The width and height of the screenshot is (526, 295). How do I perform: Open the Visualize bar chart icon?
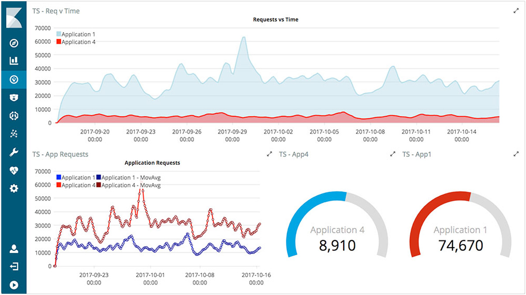coord(14,61)
